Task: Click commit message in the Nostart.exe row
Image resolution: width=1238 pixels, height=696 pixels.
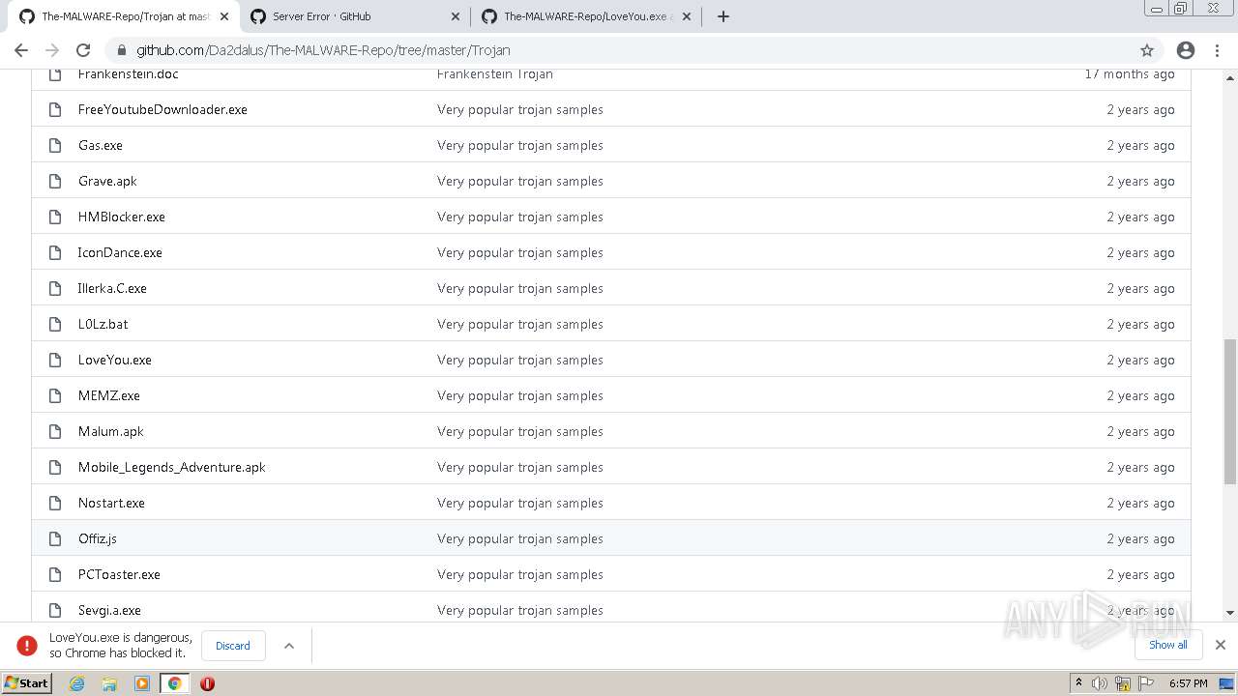Action: (x=520, y=503)
